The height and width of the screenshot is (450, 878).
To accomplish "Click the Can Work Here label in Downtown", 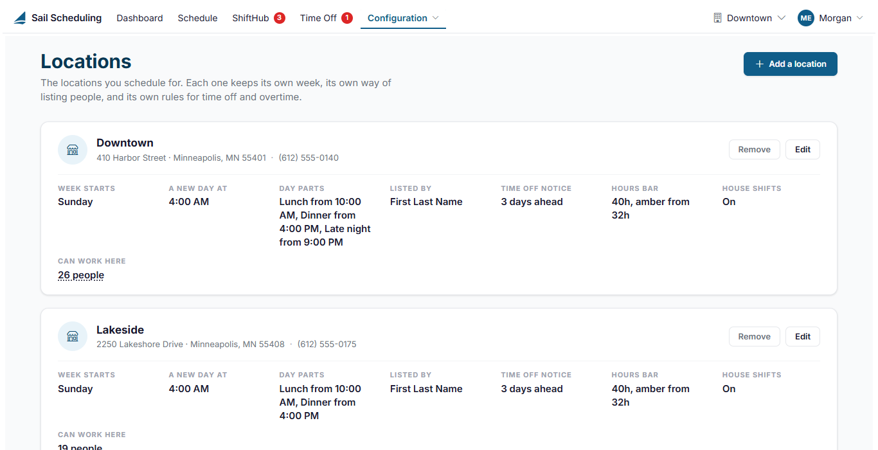I will [x=92, y=261].
